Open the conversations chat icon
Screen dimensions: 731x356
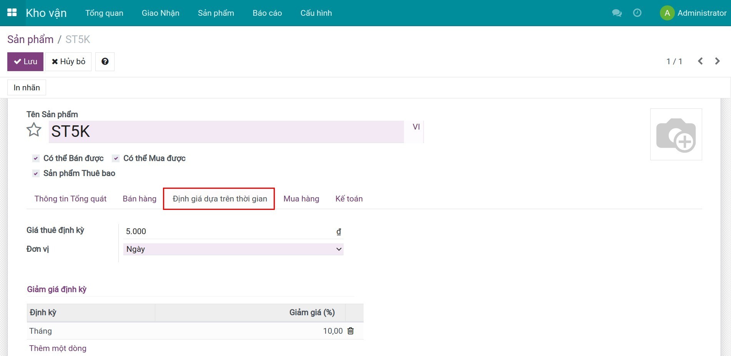tap(616, 13)
